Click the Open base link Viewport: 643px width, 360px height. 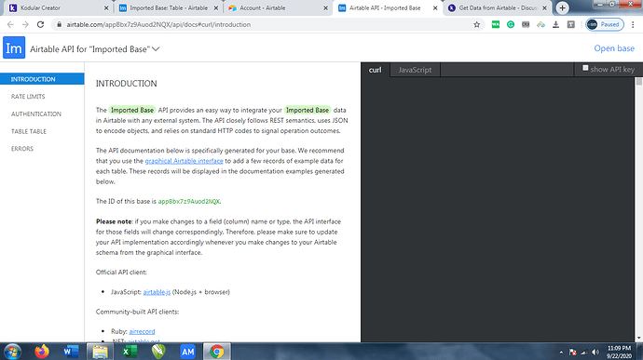[614, 48]
